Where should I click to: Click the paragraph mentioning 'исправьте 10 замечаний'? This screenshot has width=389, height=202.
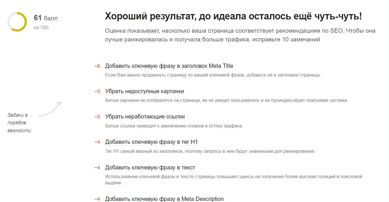click(240, 37)
